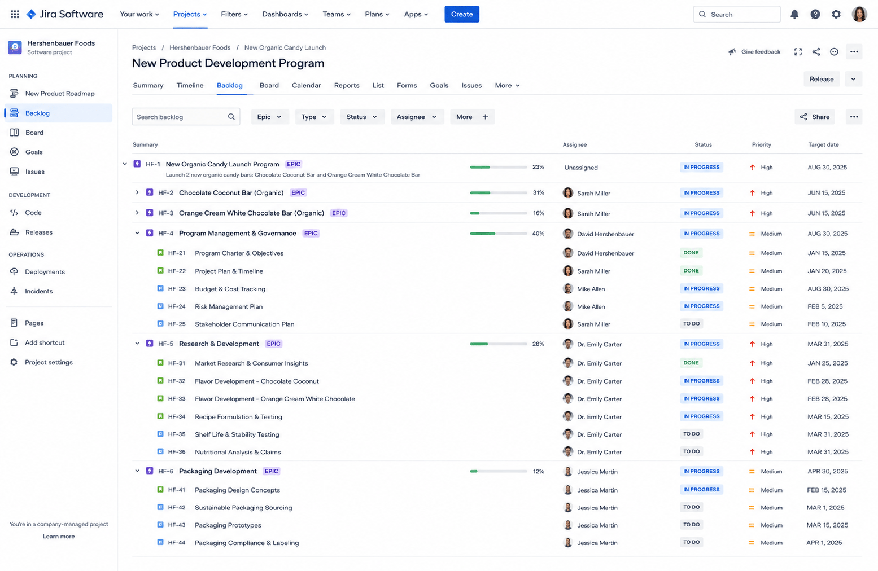Open the backlog toolbar more options ellipsis

point(854,117)
